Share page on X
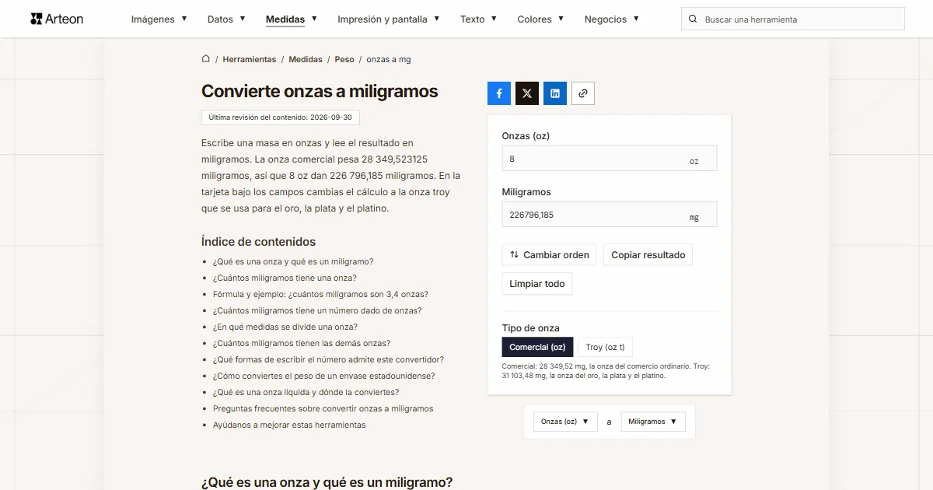The width and height of the screenshot is (933, 490). click(x=527, y=93)
